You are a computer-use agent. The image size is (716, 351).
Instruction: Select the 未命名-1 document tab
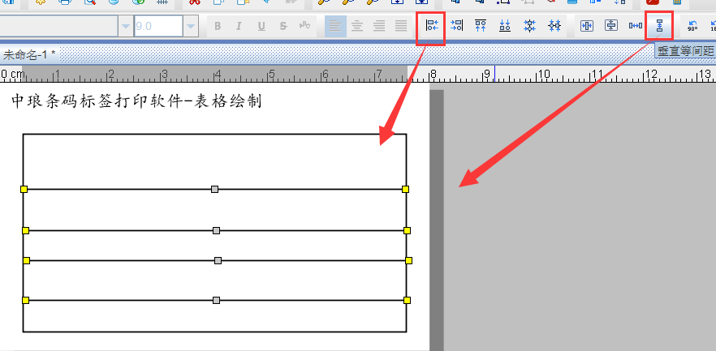(x=29, y=55)
